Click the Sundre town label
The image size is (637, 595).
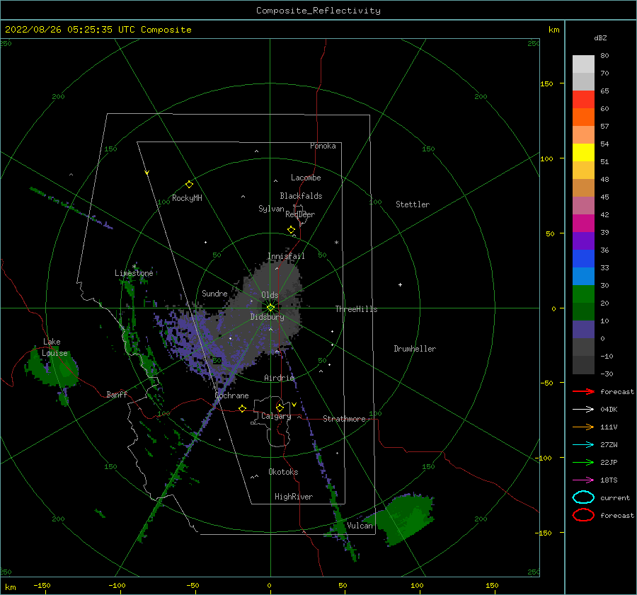[215, 293]
